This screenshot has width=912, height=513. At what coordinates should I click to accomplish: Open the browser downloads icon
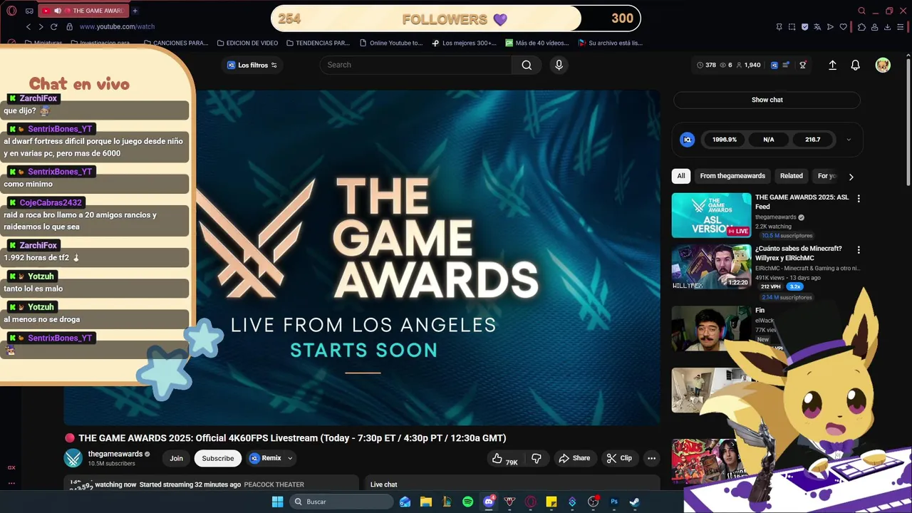coord(887,27)
